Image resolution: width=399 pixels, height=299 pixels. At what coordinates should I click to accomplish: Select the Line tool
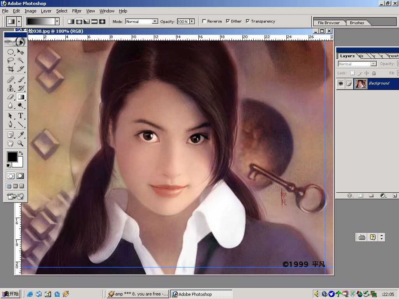pyautogui.click(x=21, y=124)
